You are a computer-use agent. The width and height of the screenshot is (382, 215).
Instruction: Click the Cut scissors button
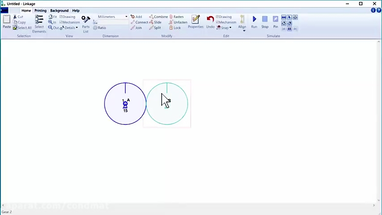tap(18, 17)
